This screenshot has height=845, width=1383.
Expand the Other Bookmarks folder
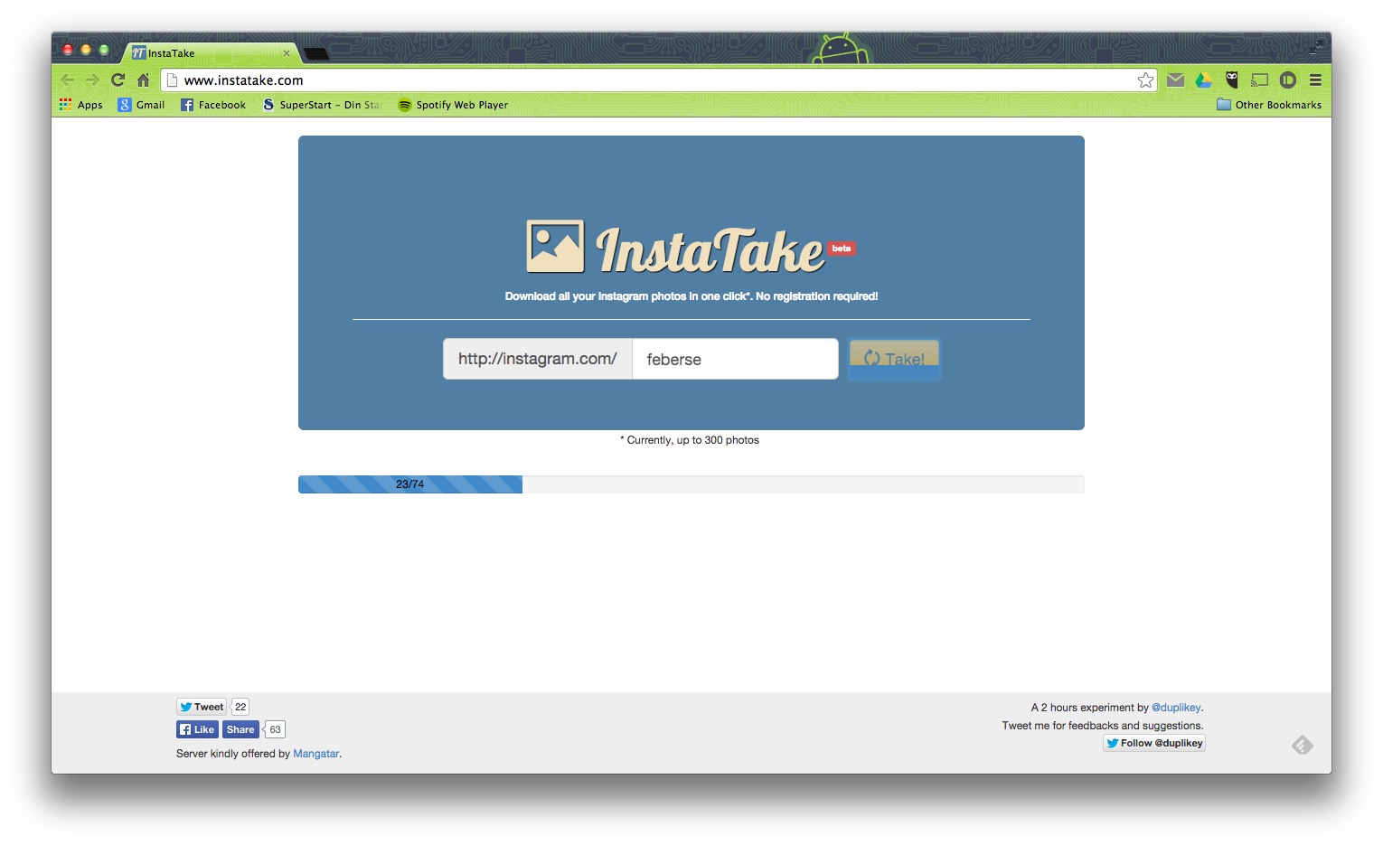1269,105
